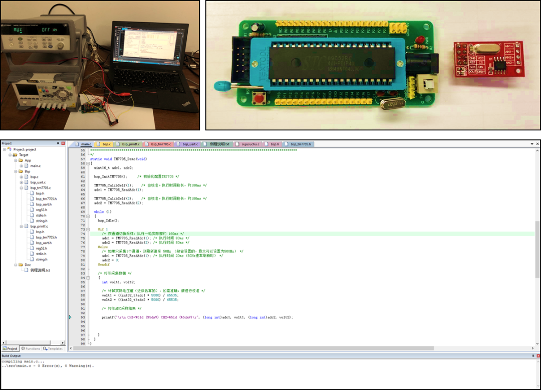This screenshot has width=541, height=390.
Task: Collapse the Target node in project tree
Action: coord(10,155)
